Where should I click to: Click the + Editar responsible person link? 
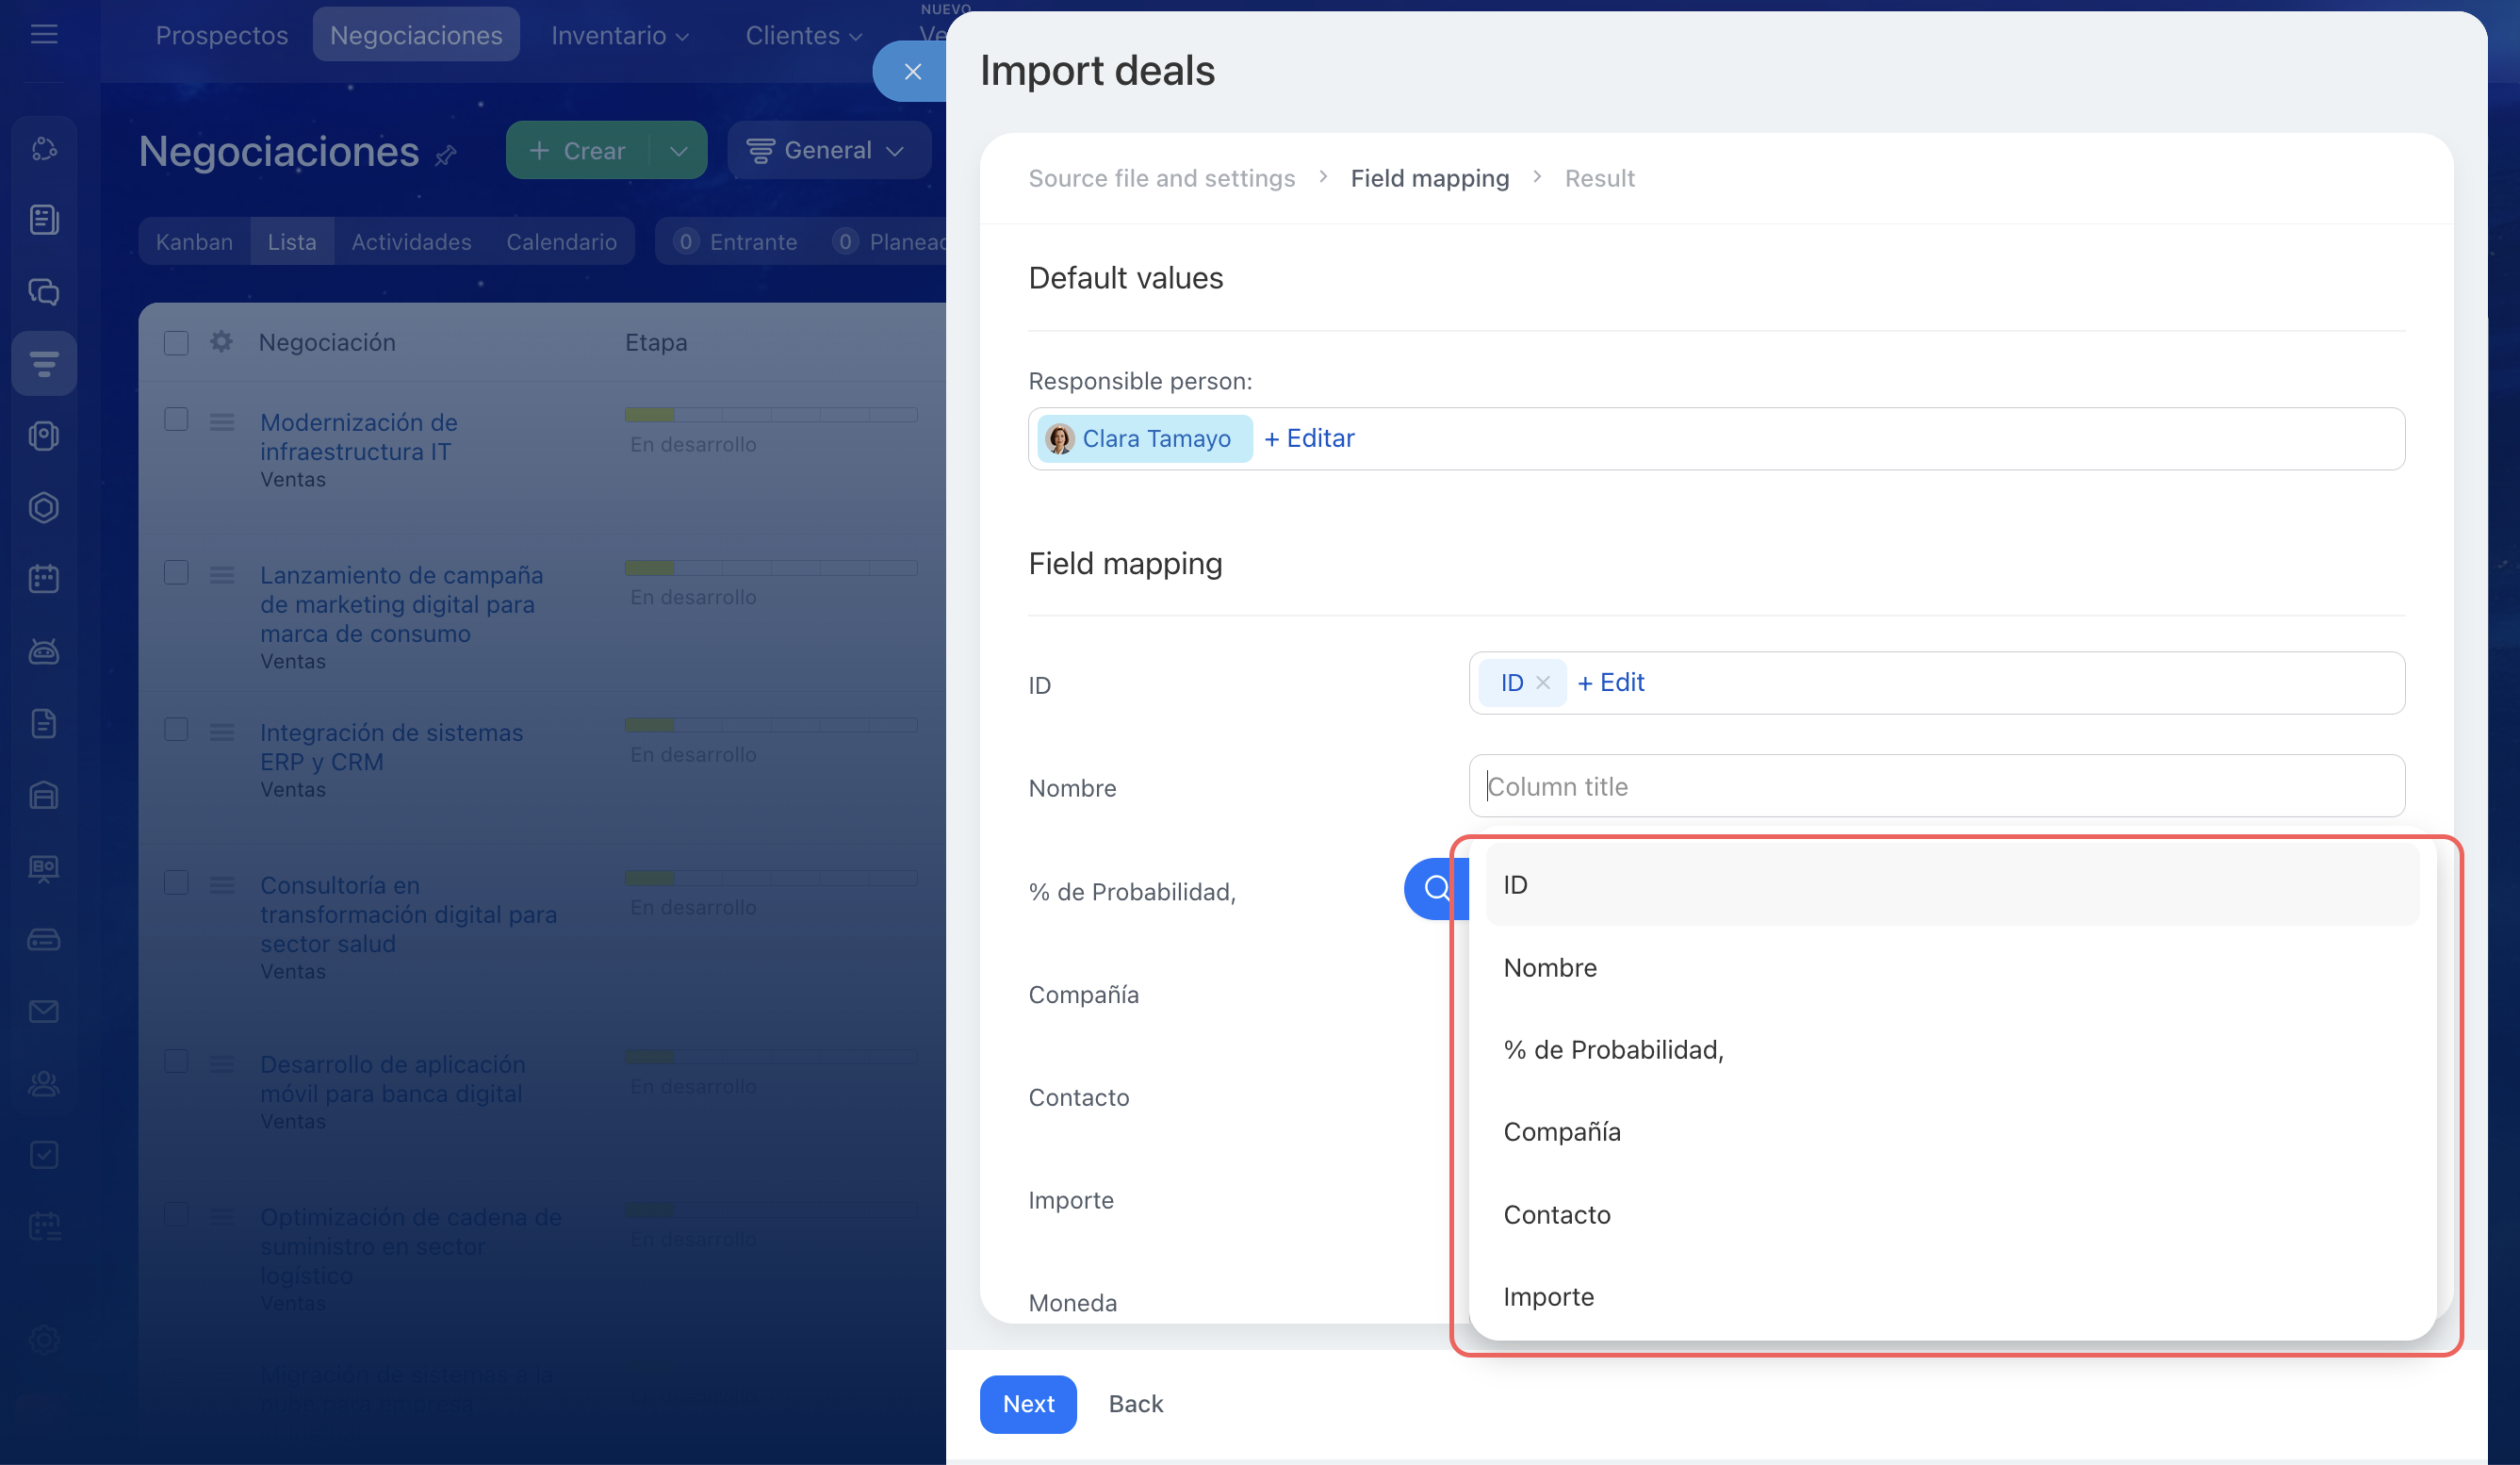click(x=1308, y=439)
